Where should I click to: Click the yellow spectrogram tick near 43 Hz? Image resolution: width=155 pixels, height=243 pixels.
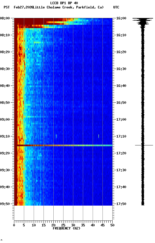pos(99,136)
